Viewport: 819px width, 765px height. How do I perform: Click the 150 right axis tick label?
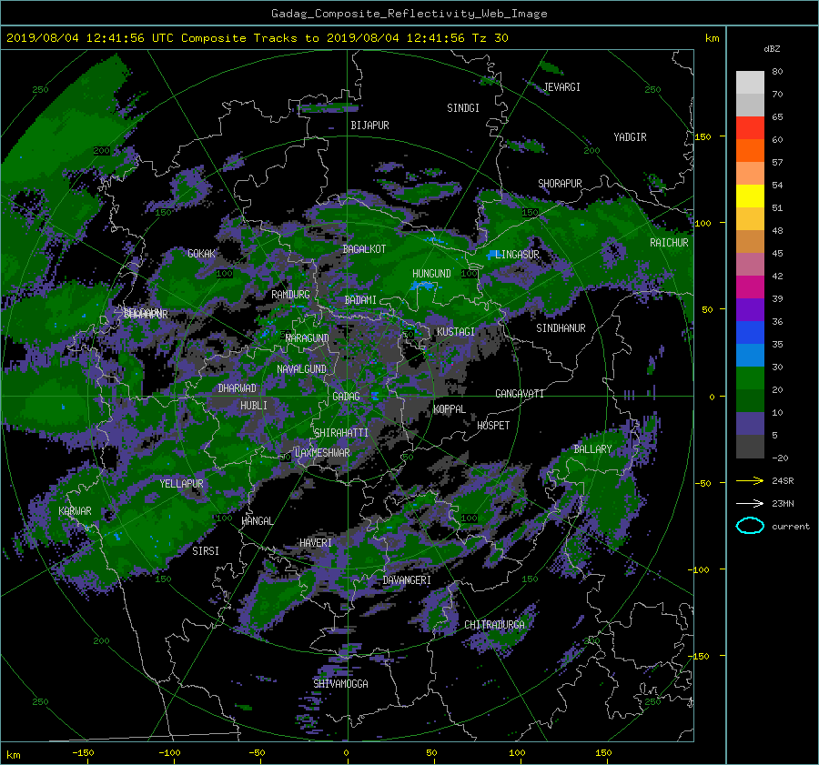[703, 136]
